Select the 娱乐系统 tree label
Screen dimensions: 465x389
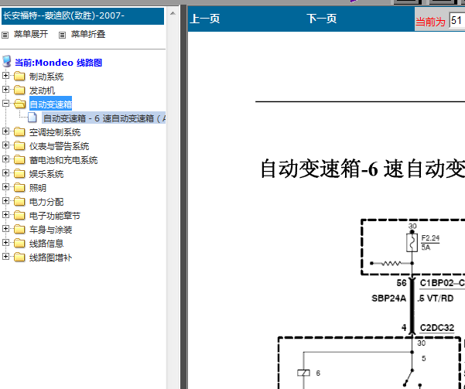pyautogui.click(x=46, y=174)
